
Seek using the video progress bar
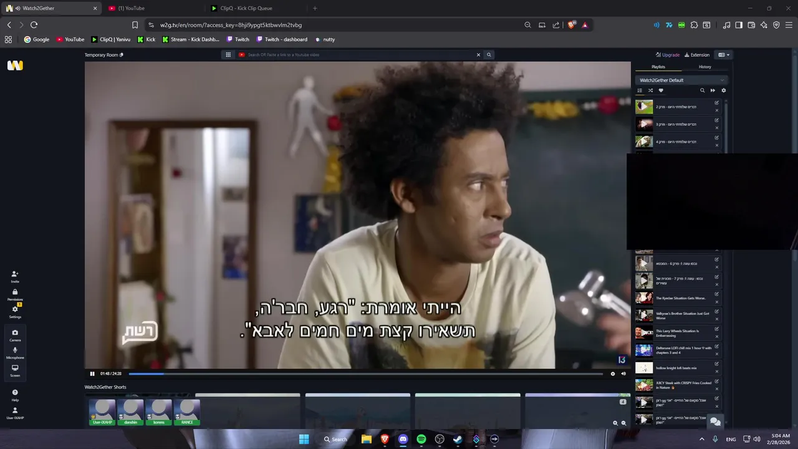coord(365,374)
